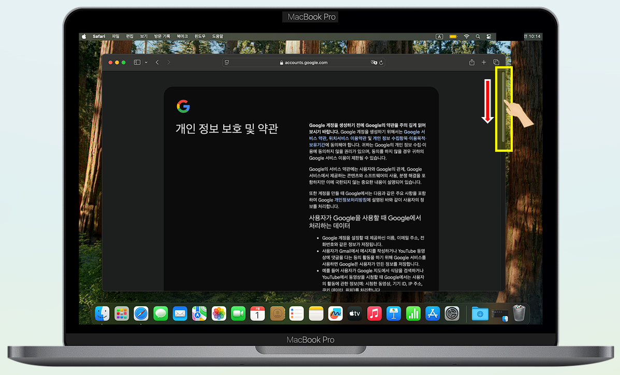
Task: Click the accounts.google.com address field
Action: pyautogui.click(x=304, y=63)
